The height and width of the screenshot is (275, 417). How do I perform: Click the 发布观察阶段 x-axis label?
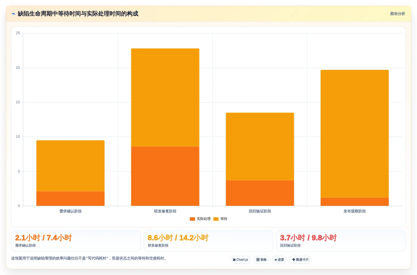click(x=354, y=211)
